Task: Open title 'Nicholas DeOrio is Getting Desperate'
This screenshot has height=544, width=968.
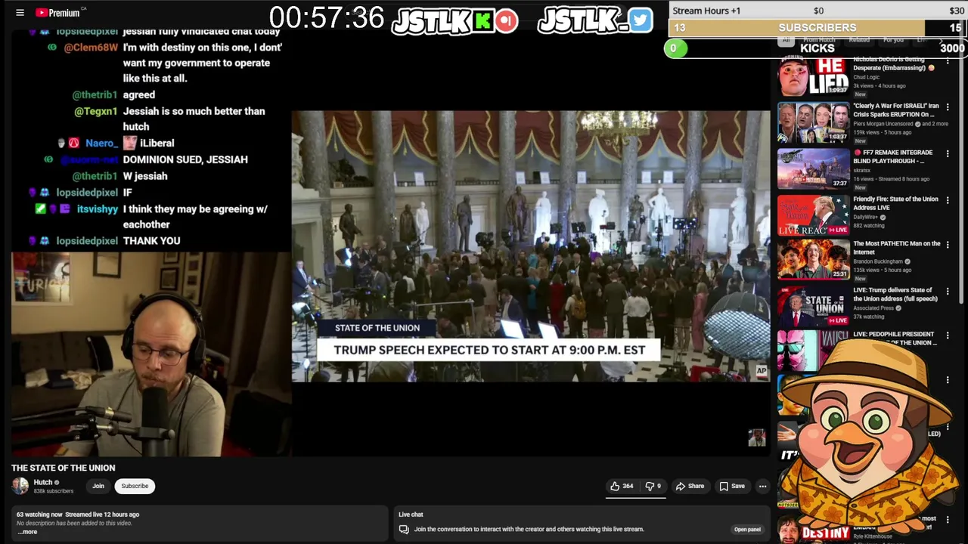Action: coord(893,63)
